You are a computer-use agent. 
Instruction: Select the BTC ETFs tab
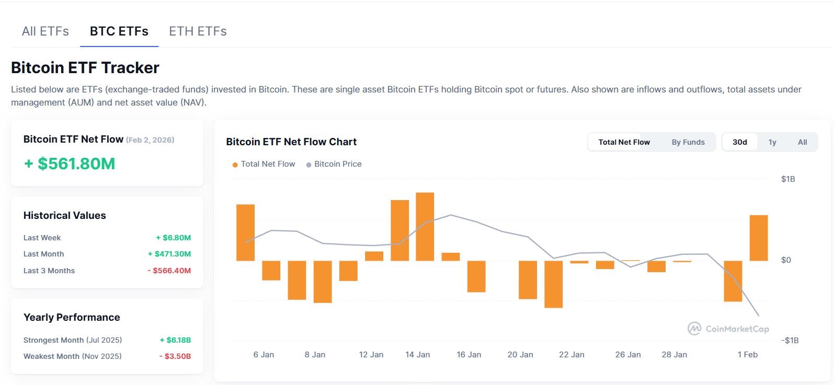pyautogui.click(x=119, y=31)
